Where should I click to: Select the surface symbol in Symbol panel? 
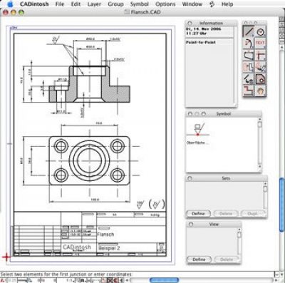[x=199, y=130]
